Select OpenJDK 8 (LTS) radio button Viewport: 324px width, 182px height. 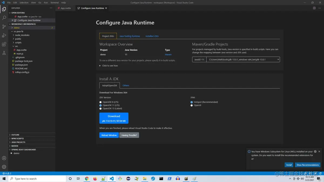(x=101, y=102)
